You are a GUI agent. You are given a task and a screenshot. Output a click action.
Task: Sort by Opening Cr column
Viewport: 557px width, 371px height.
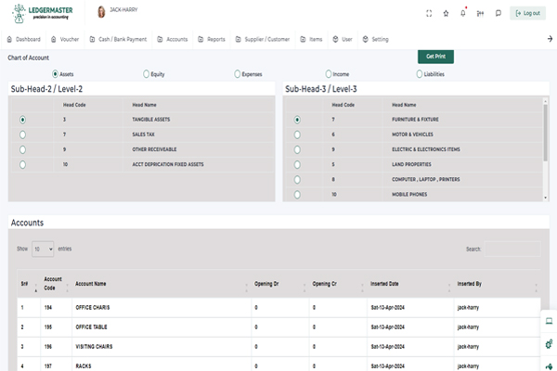pos(338,284)
